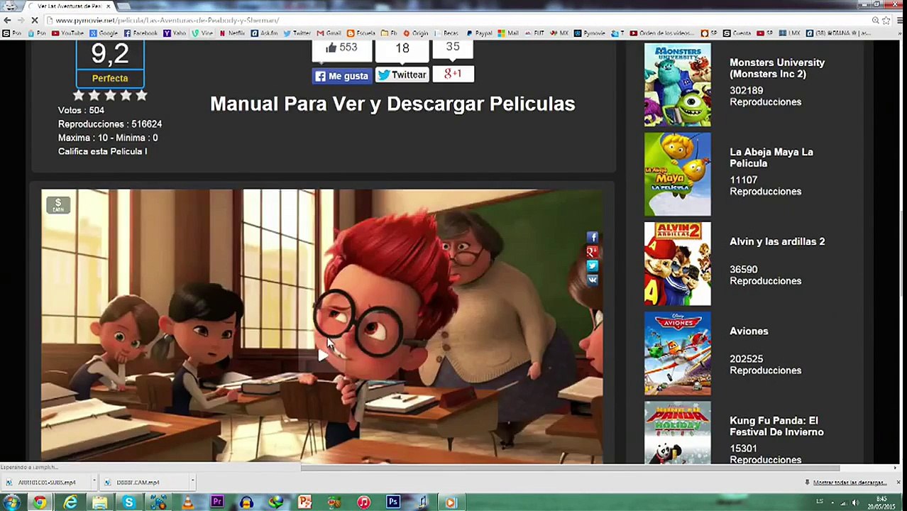Click Mostrar todas las descargas link
Image resolution: width=907 pixels, height=511 pixels.
[x=850, y=483]
